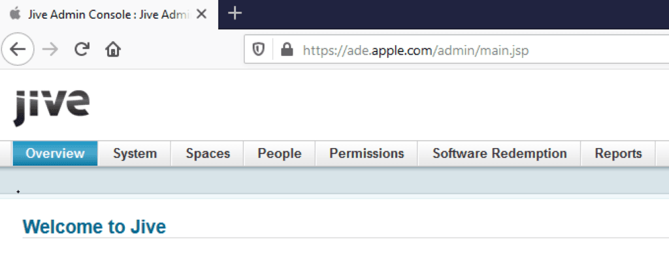
Task: Click the Jive logo
Action: (52, 108)
